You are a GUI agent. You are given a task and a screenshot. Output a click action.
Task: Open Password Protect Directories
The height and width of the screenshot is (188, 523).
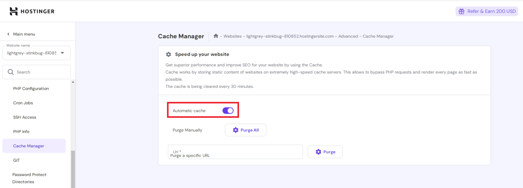point(29,178)
